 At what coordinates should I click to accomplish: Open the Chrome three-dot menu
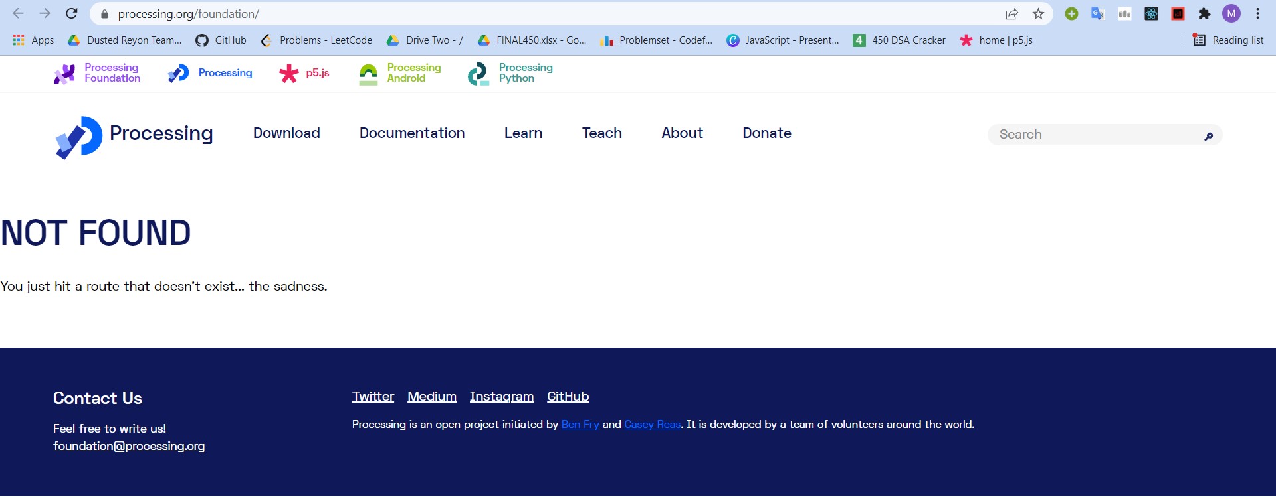(1257, 14)
